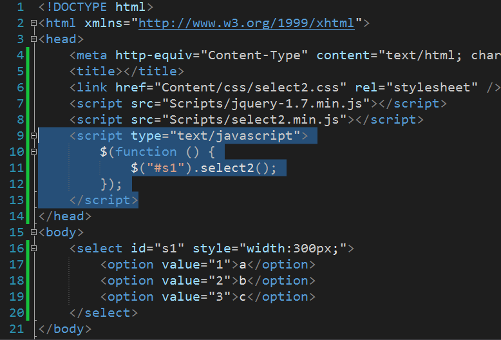Collapse the function block on line 10
Viewport: 501px width, 340px height.
33,151
